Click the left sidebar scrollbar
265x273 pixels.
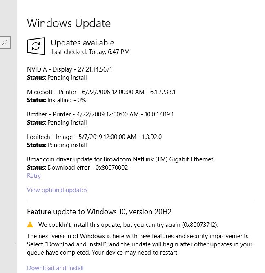click(16, 163)
